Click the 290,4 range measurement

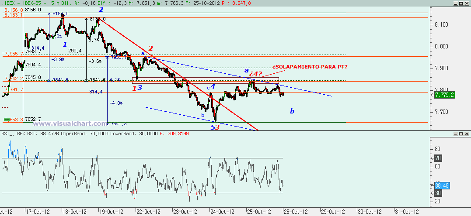(x=75, y=51)
